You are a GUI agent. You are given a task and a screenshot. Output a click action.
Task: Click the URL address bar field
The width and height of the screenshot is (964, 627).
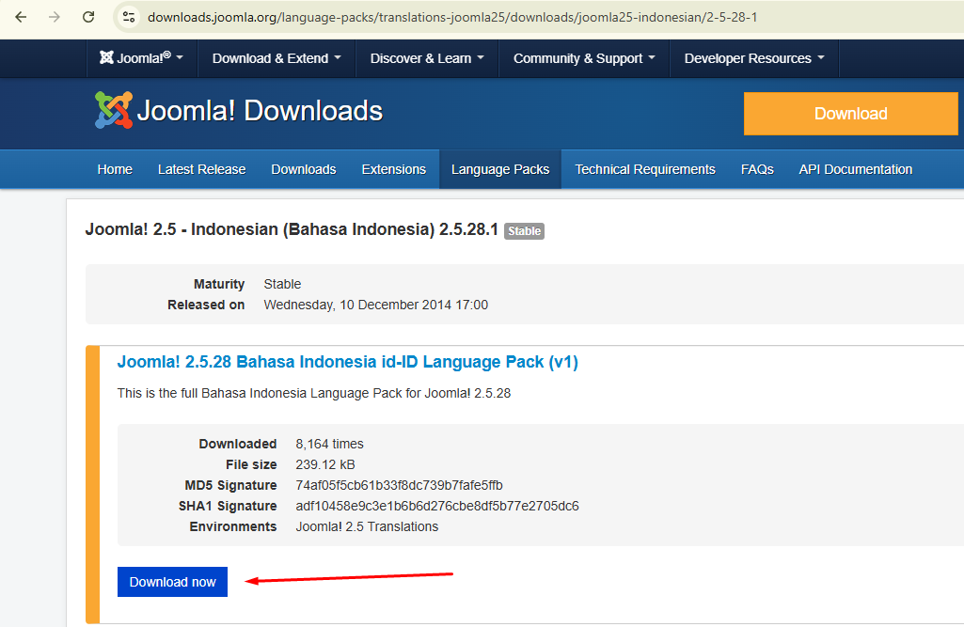pyautogui.click(x=470, y=17)
